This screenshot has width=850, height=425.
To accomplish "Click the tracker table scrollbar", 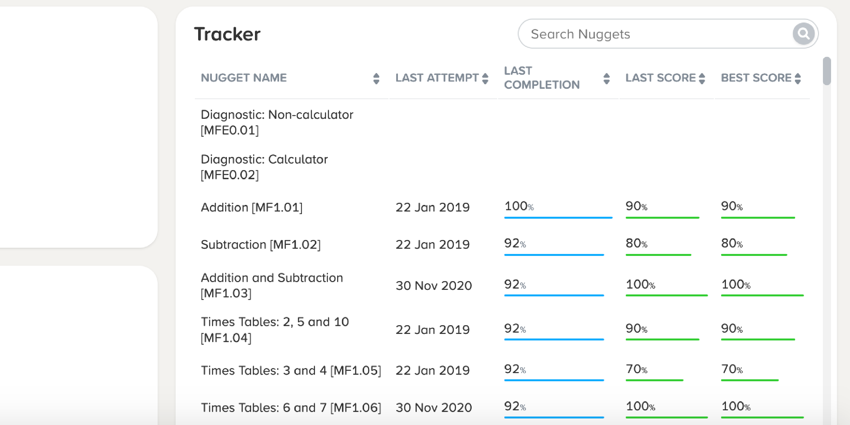I will pyautogui.click(x=826, y=71).
